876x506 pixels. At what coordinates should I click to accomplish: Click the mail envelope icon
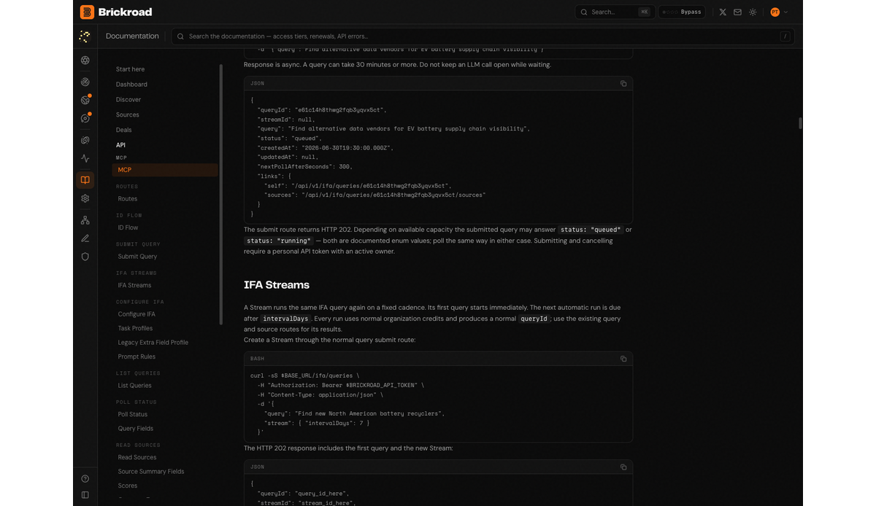pos(737,12)
